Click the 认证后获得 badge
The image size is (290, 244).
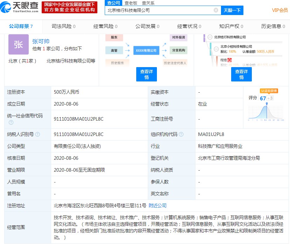coord(269,91)
